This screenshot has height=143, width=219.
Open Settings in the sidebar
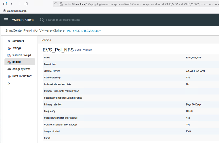pyautogui.click(x=16, y=48)
